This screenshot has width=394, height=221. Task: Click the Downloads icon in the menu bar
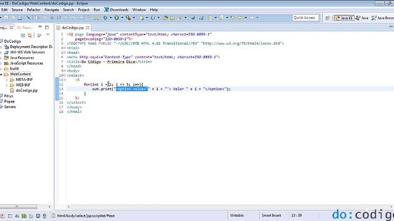point(107,10)
